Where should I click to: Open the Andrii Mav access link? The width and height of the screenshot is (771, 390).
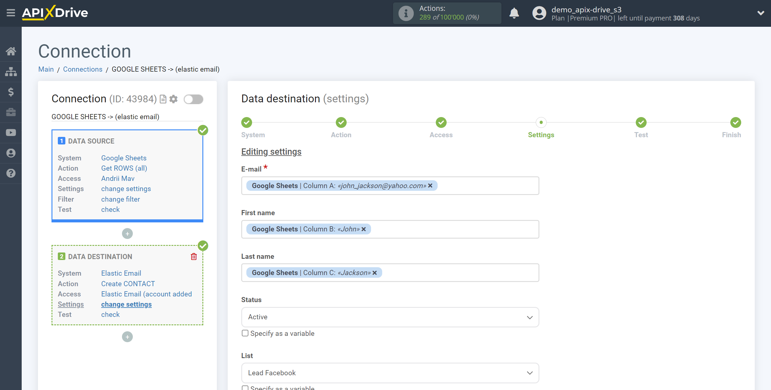118,178
